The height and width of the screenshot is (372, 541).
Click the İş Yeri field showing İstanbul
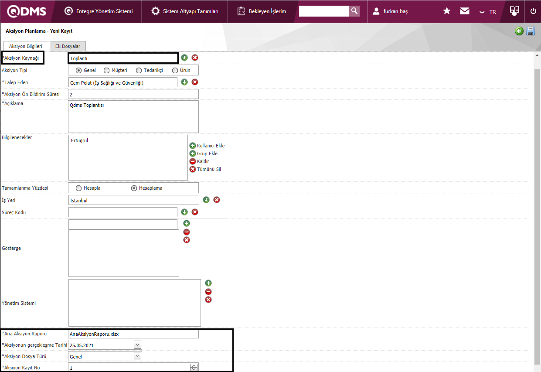[133, 200]
